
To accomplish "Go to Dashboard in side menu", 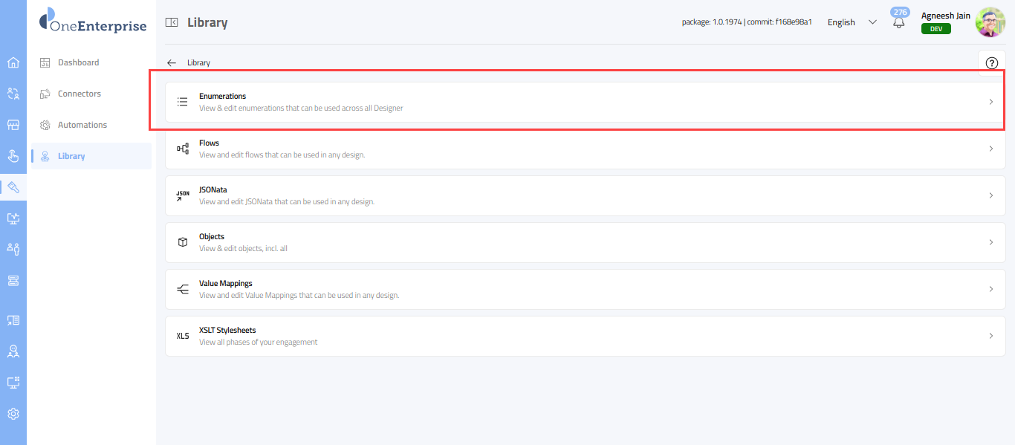I will pos(78,62).
